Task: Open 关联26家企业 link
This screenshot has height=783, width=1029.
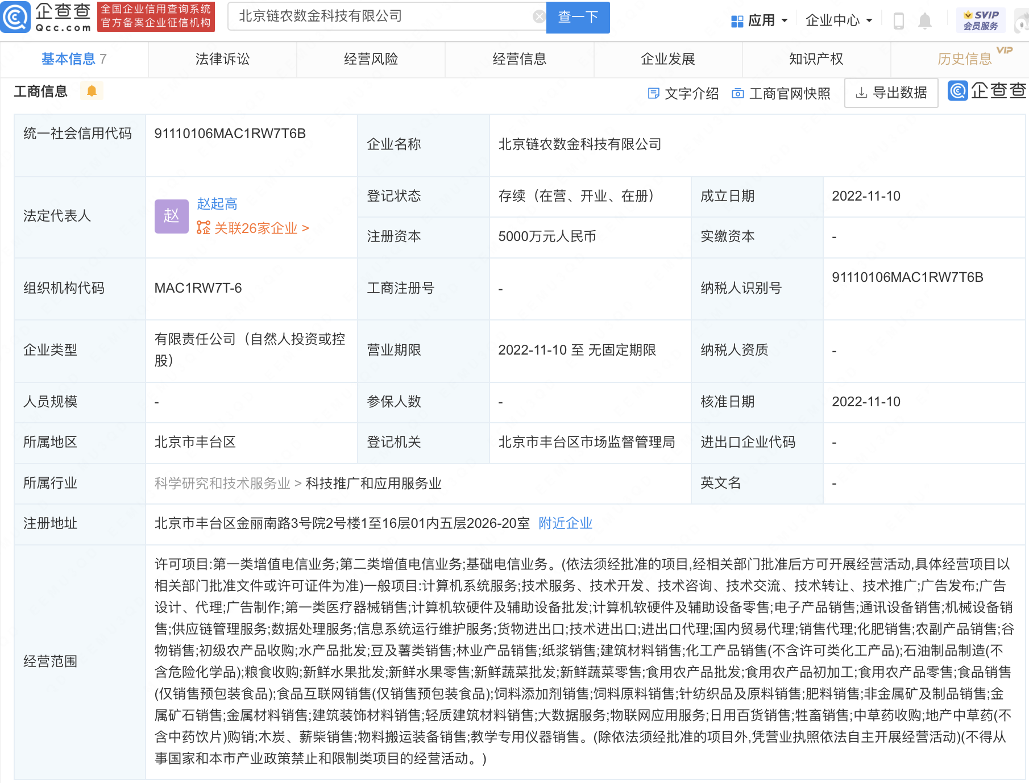Action: (x=253, y=228)
